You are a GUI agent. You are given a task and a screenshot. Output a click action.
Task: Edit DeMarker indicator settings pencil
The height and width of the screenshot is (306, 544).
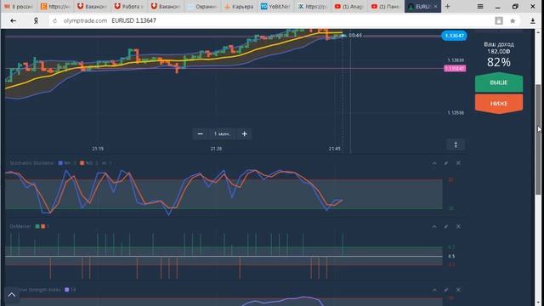[446, 227]
